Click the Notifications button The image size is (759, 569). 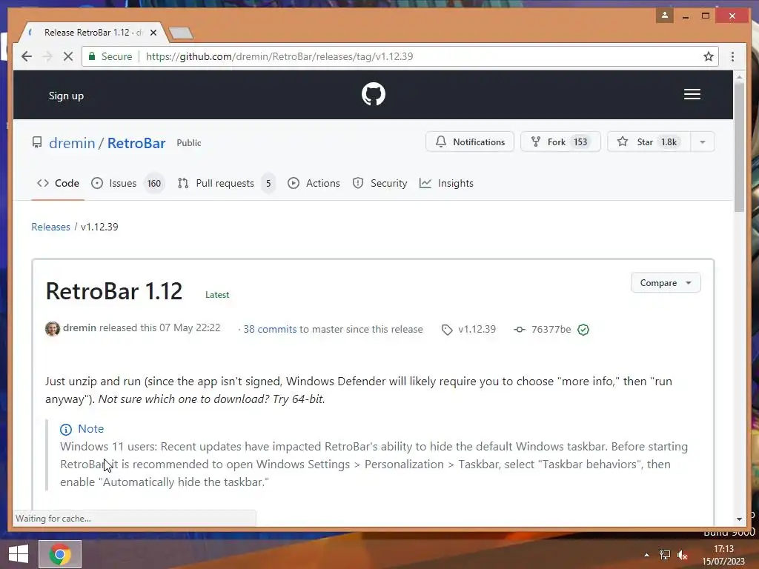pyautogui.click(x=469, y=142)
